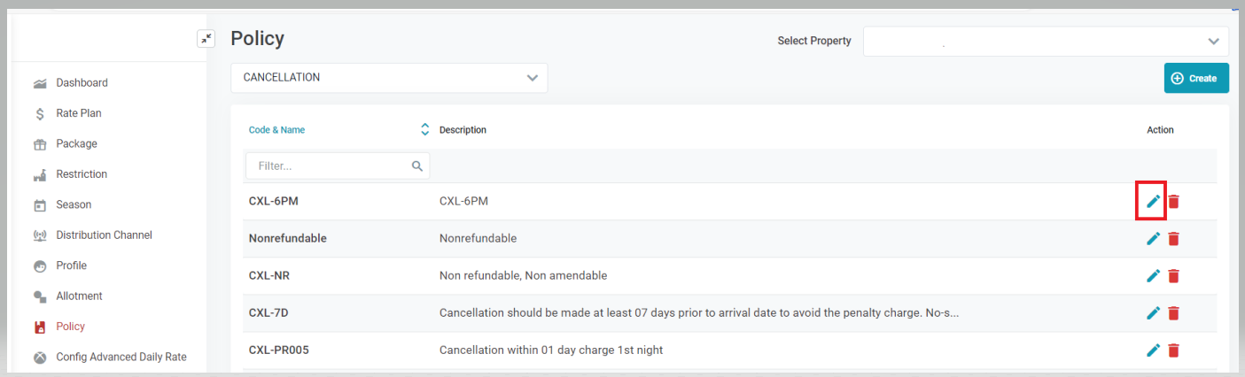Edit the CXL-NR policy
The width and height of the screenshot is (1245, 377).
[1153, 275]
